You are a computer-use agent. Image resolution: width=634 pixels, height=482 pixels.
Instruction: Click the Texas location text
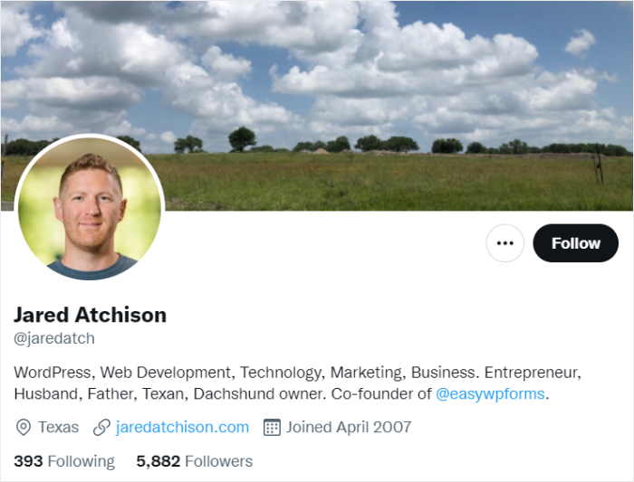coord(59,427)
